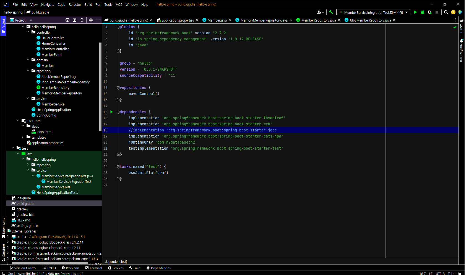The height and width of the screenshot is (275, 469).
Task: Collapse all items in Project tree
Action: click(x=82, y=20)
